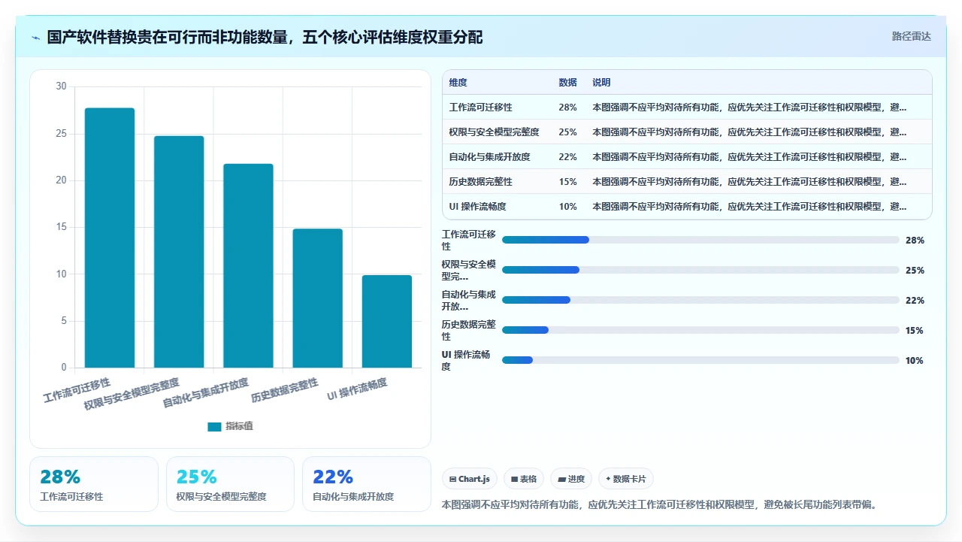This screenshot has width=962, height=542.
Task: Open the 28% 工作流可迁移性 data card
Action: 94,484
